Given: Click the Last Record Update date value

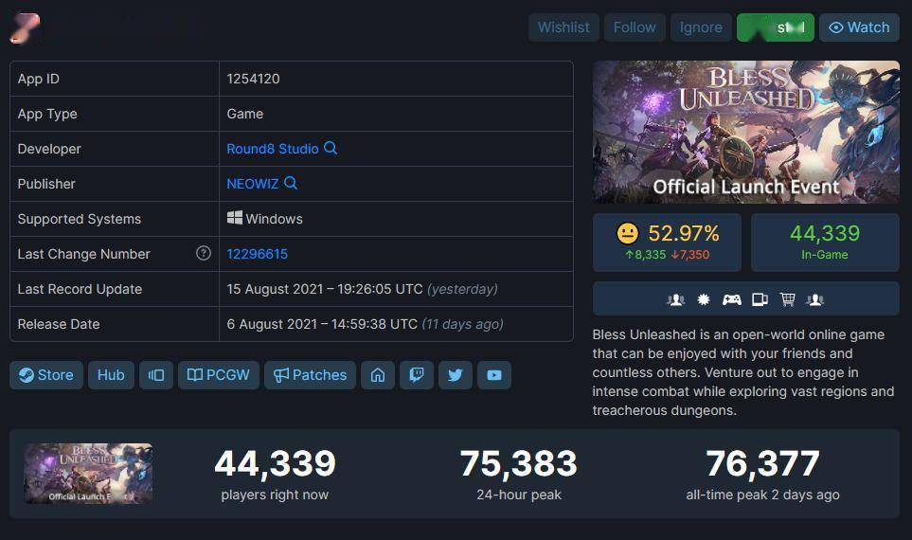Looking at the screenshot, I should [x=363, y=289].
